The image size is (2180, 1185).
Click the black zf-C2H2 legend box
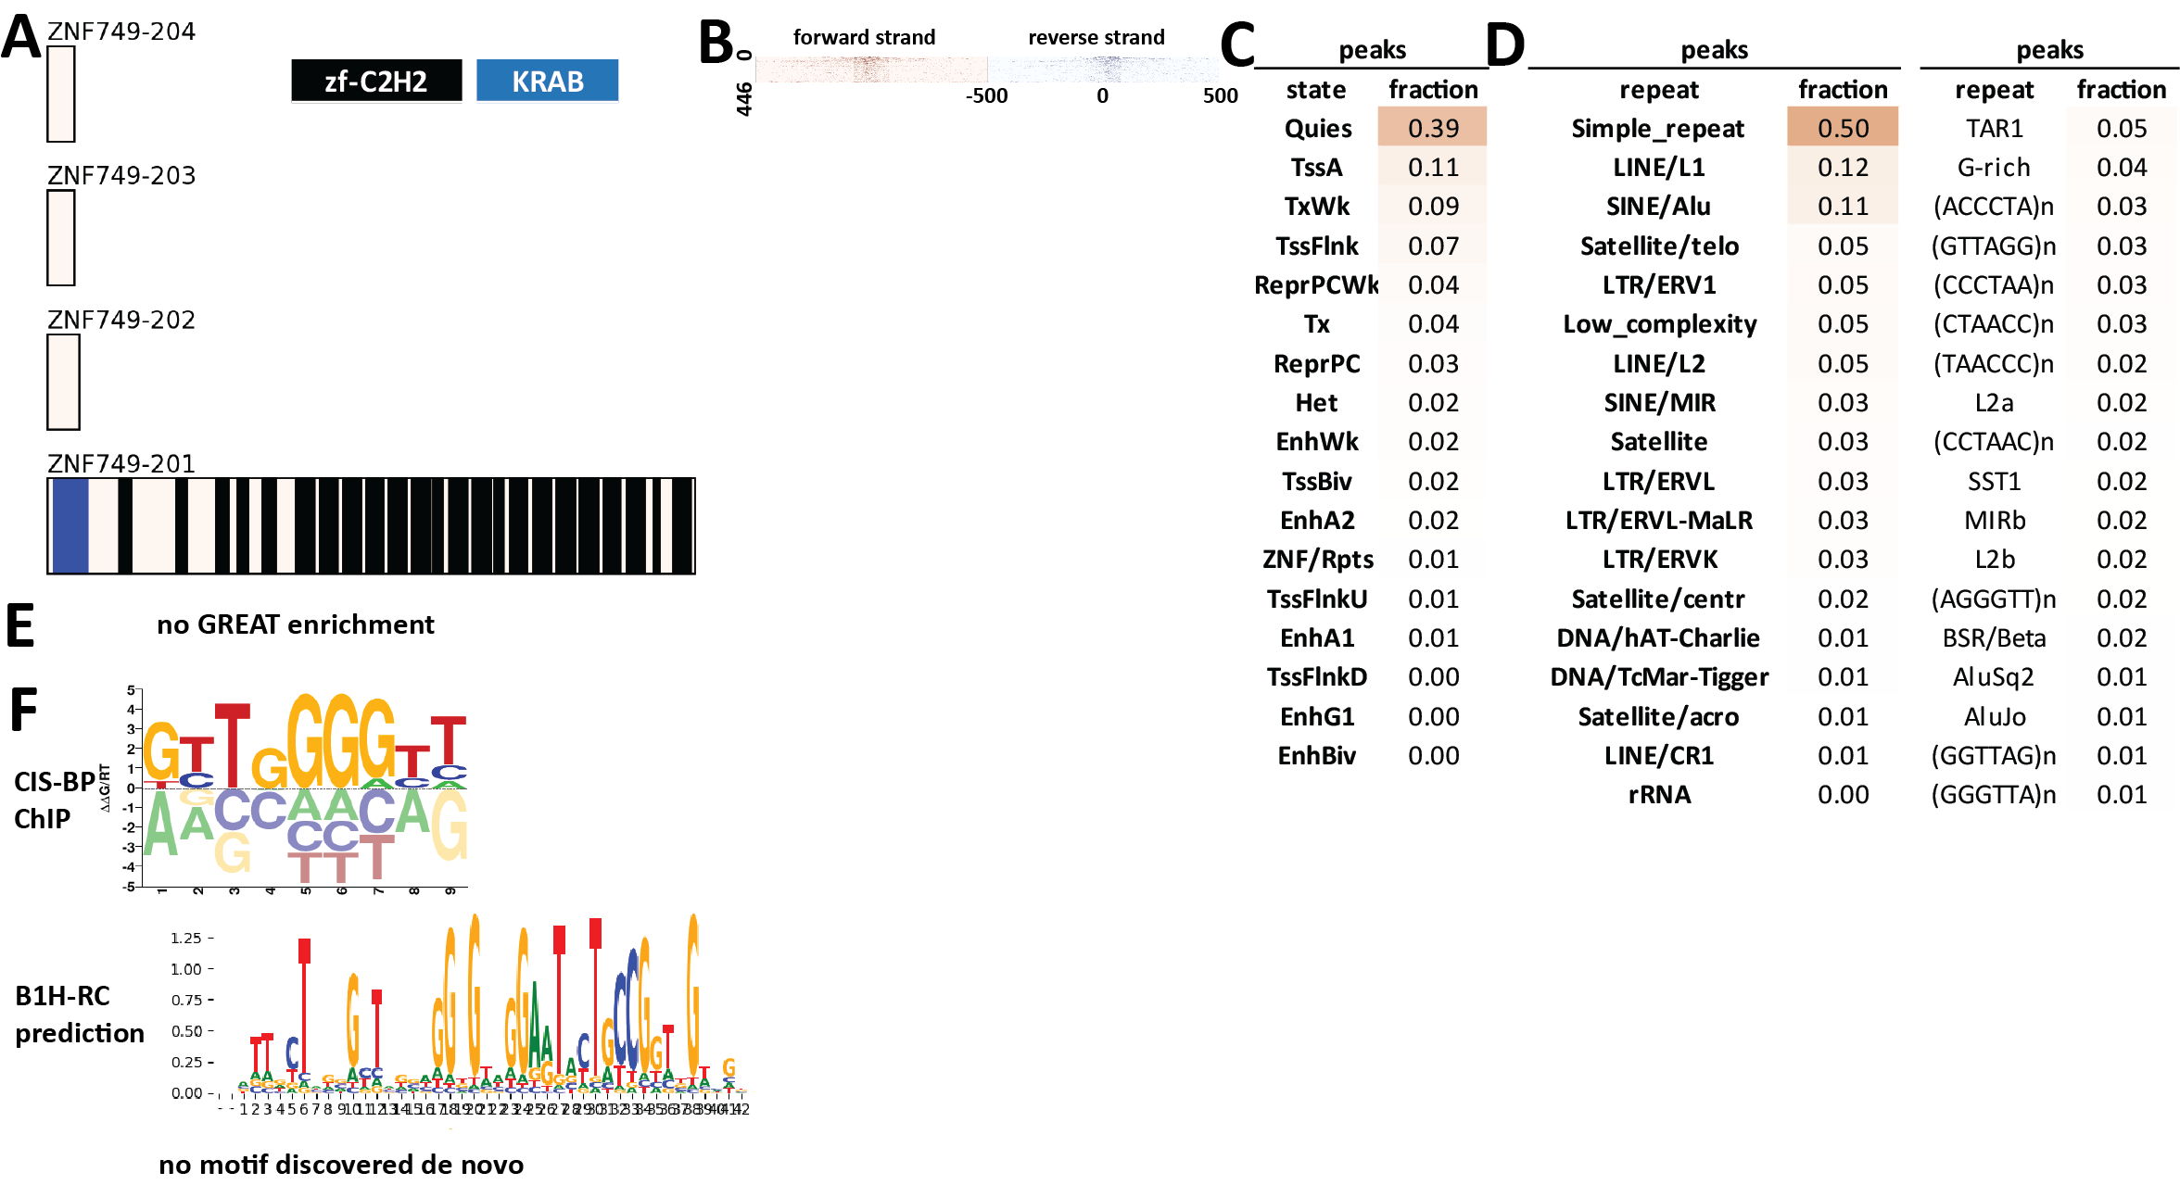(x=375, y=82)
